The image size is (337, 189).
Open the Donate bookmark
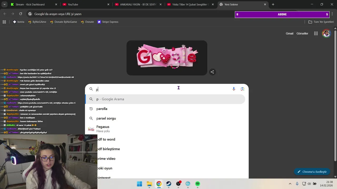(x=87, y=22)
